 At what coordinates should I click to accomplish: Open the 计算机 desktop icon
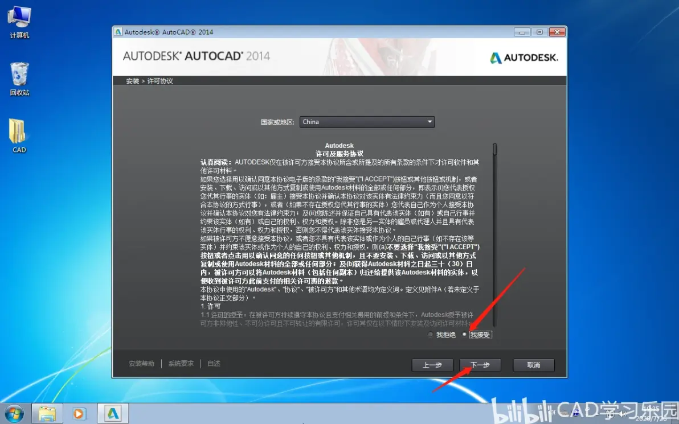click(x=19, y=23)
